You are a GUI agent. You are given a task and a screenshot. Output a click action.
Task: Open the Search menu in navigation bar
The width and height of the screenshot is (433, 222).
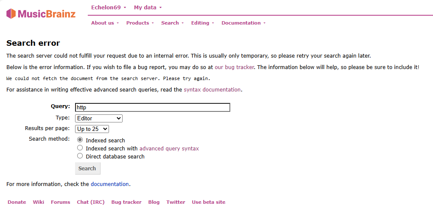point(172,23)
